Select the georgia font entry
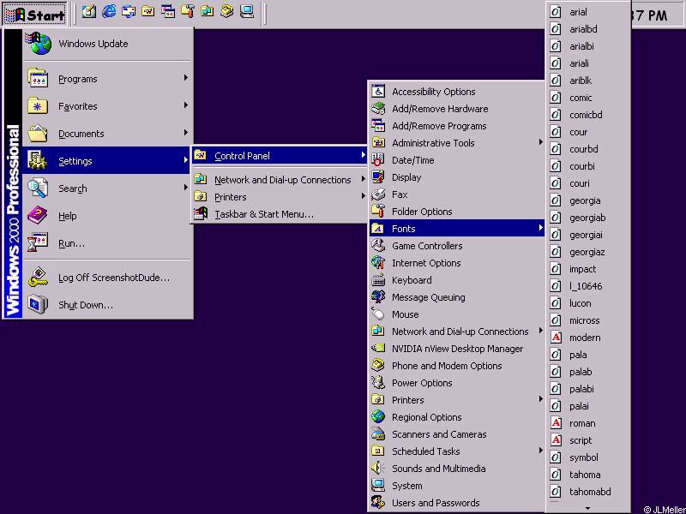The height and width of the screenshot is (514, 686). click(x=588, y=200)
